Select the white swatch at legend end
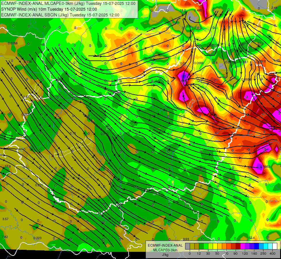Screen dimensions: 281x259 [x=275, y=246]
